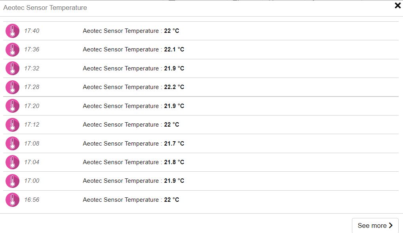Close the Aeotec Sensor Temperature dialog
The width and height of the screenshot is (403, 233).
397,6
